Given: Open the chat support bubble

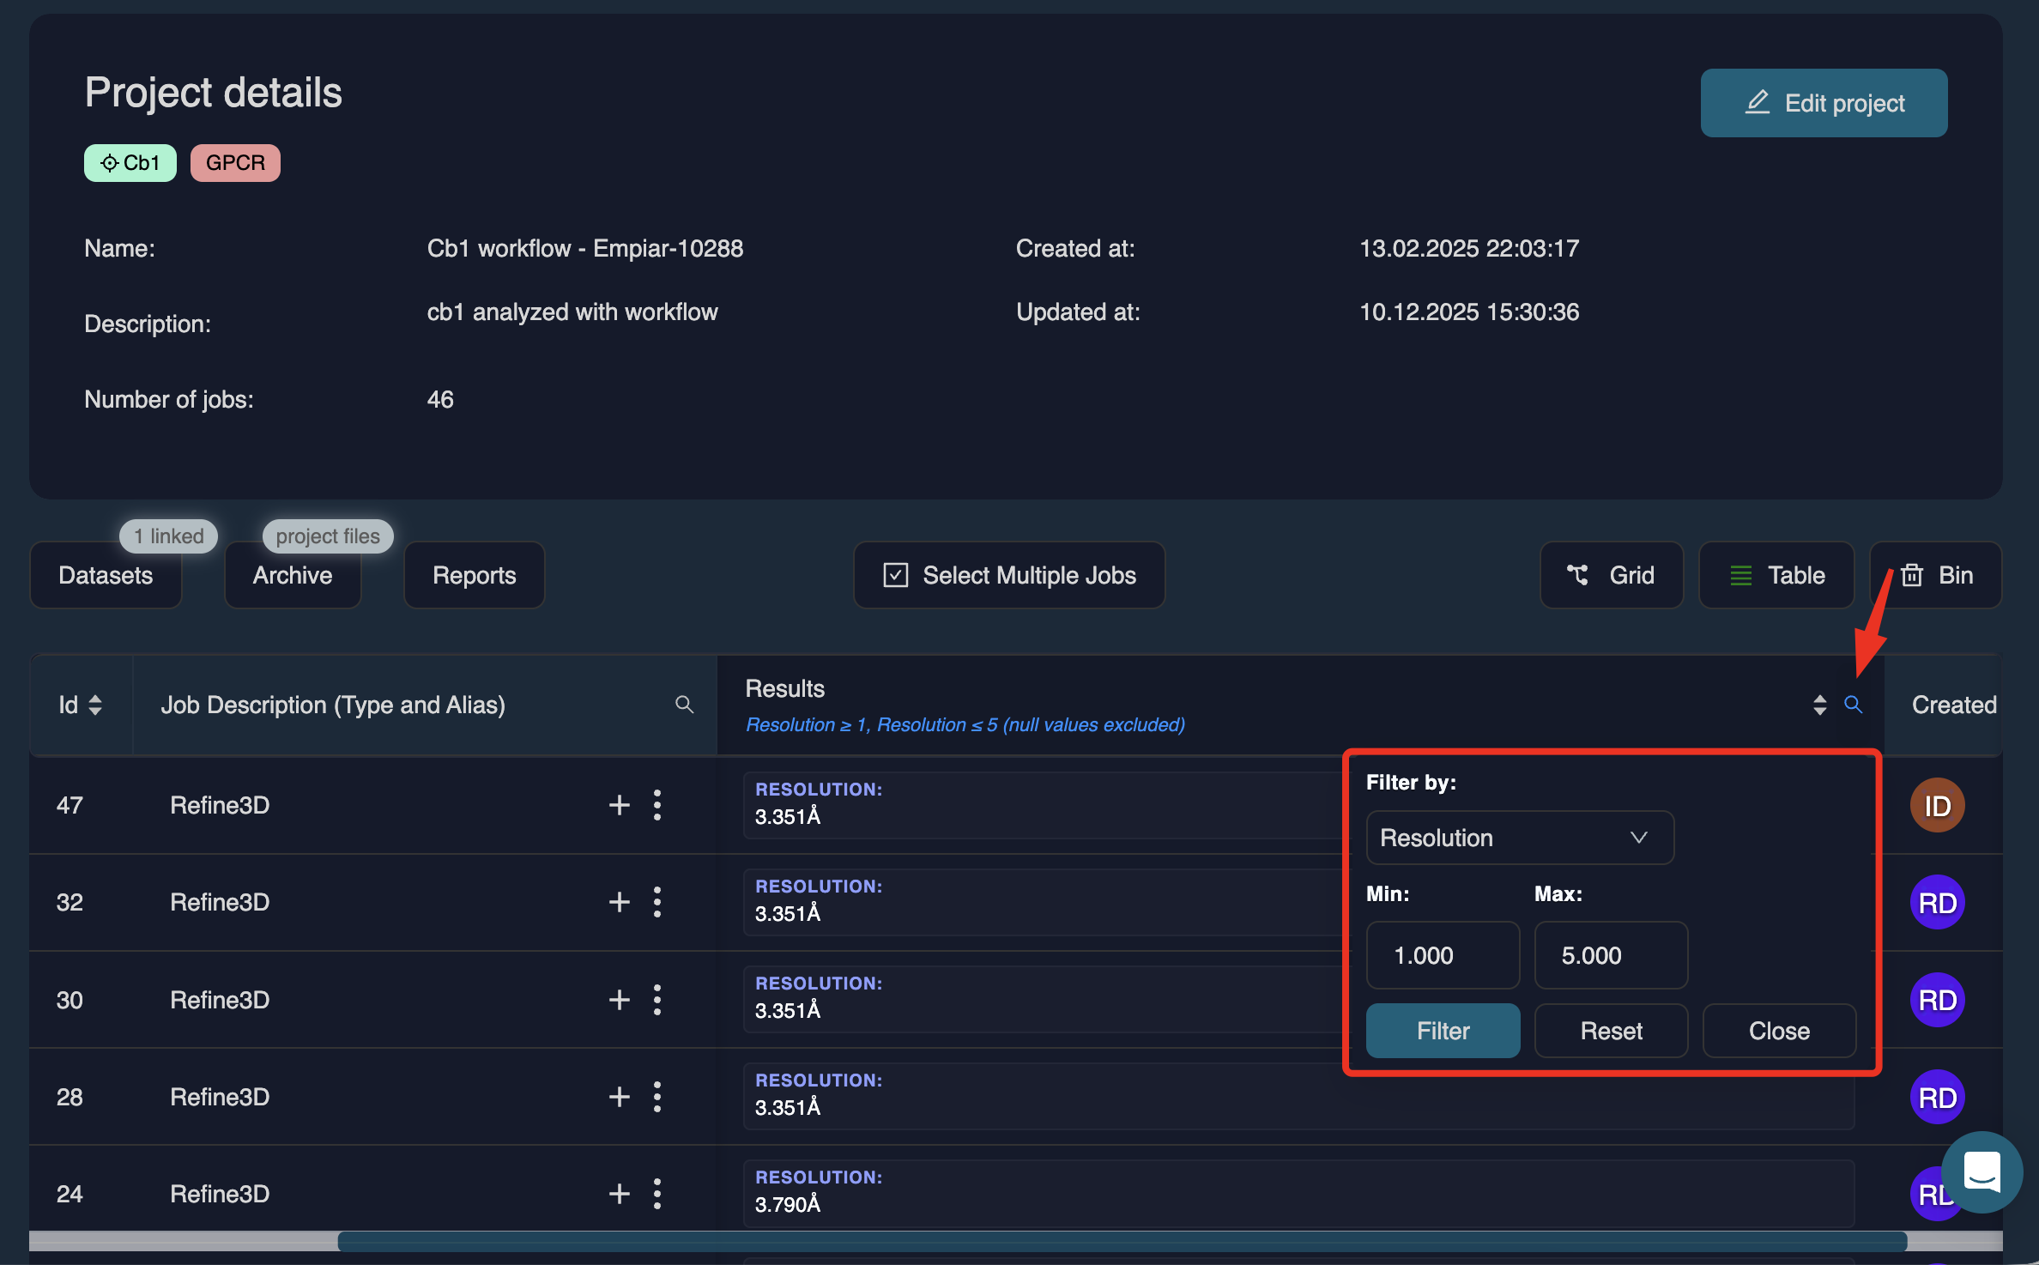Looking at the screenshot, I should 1982,1171.
